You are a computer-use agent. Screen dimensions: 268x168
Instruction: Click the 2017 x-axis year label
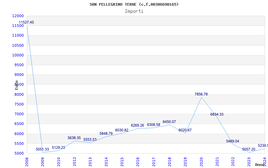pyautogui.click(x=154, y=162)
